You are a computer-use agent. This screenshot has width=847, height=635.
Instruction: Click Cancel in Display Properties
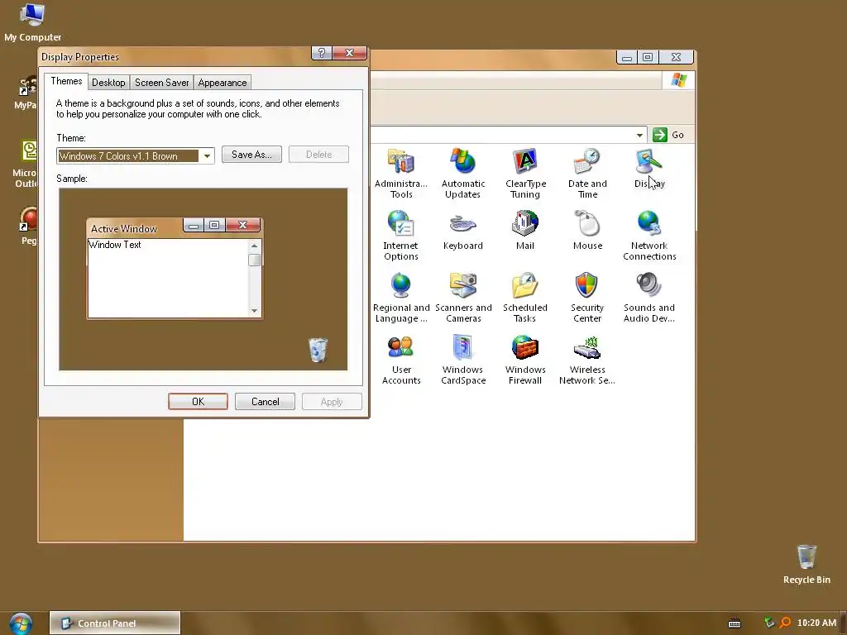pyautogui.click(x=266, y=402)
